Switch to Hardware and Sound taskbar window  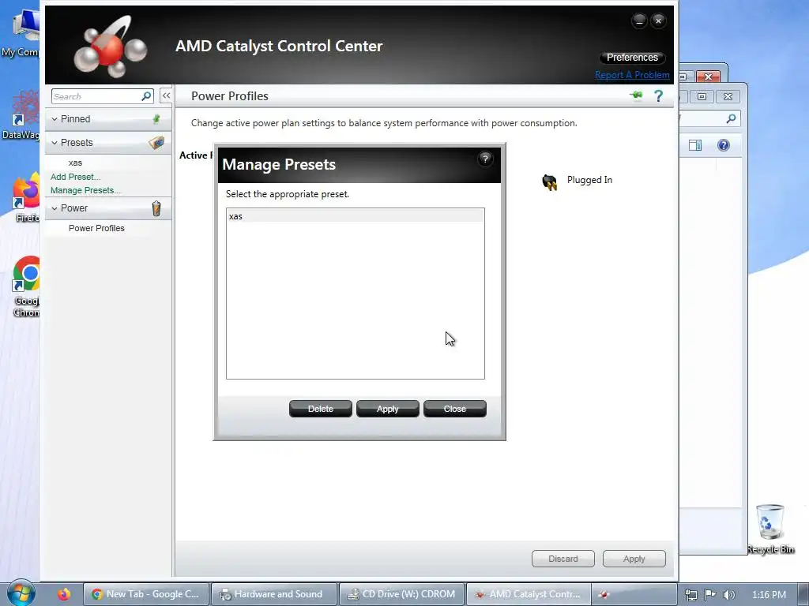[274, 594]
